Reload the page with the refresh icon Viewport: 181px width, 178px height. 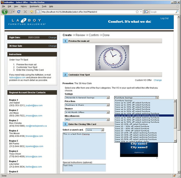(x=19, y=12)
